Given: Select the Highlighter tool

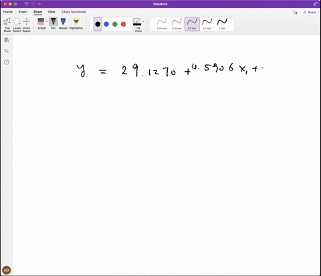Looking at the screenshot, I should click(76, 23).
